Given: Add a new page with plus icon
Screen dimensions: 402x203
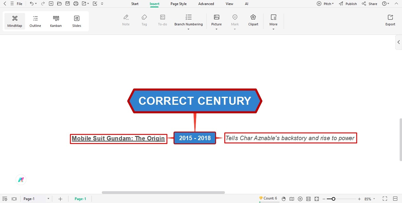Looking at the screenshot, I should tap(60, 199).
